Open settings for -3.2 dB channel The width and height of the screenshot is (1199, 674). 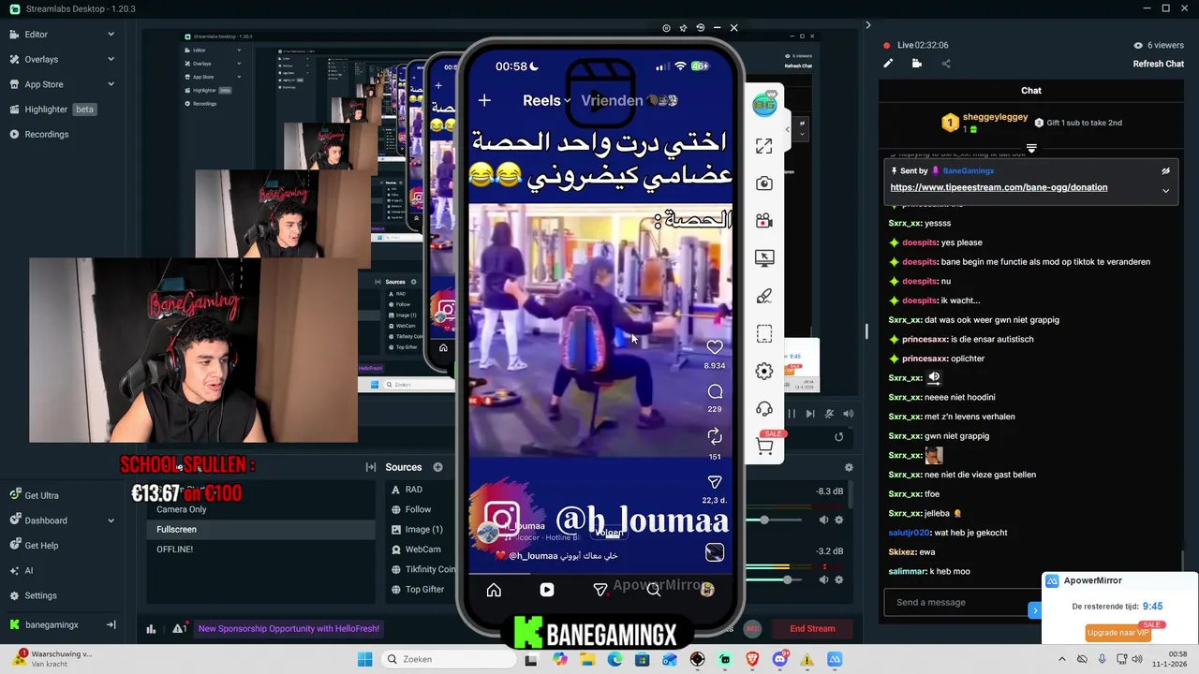click(x=839, y=579)
